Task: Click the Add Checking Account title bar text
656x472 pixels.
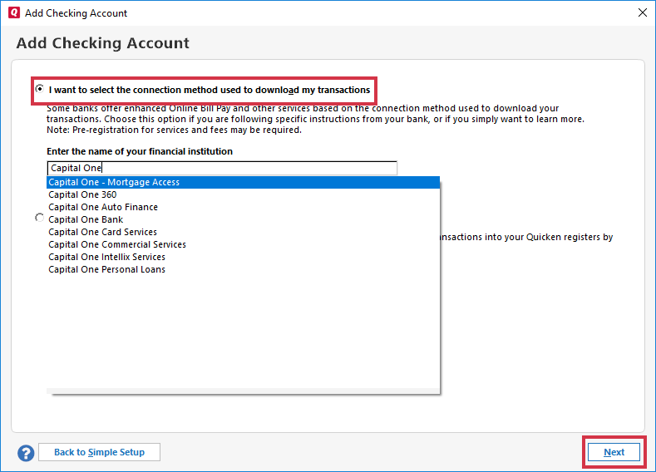Action: [76, 13]
